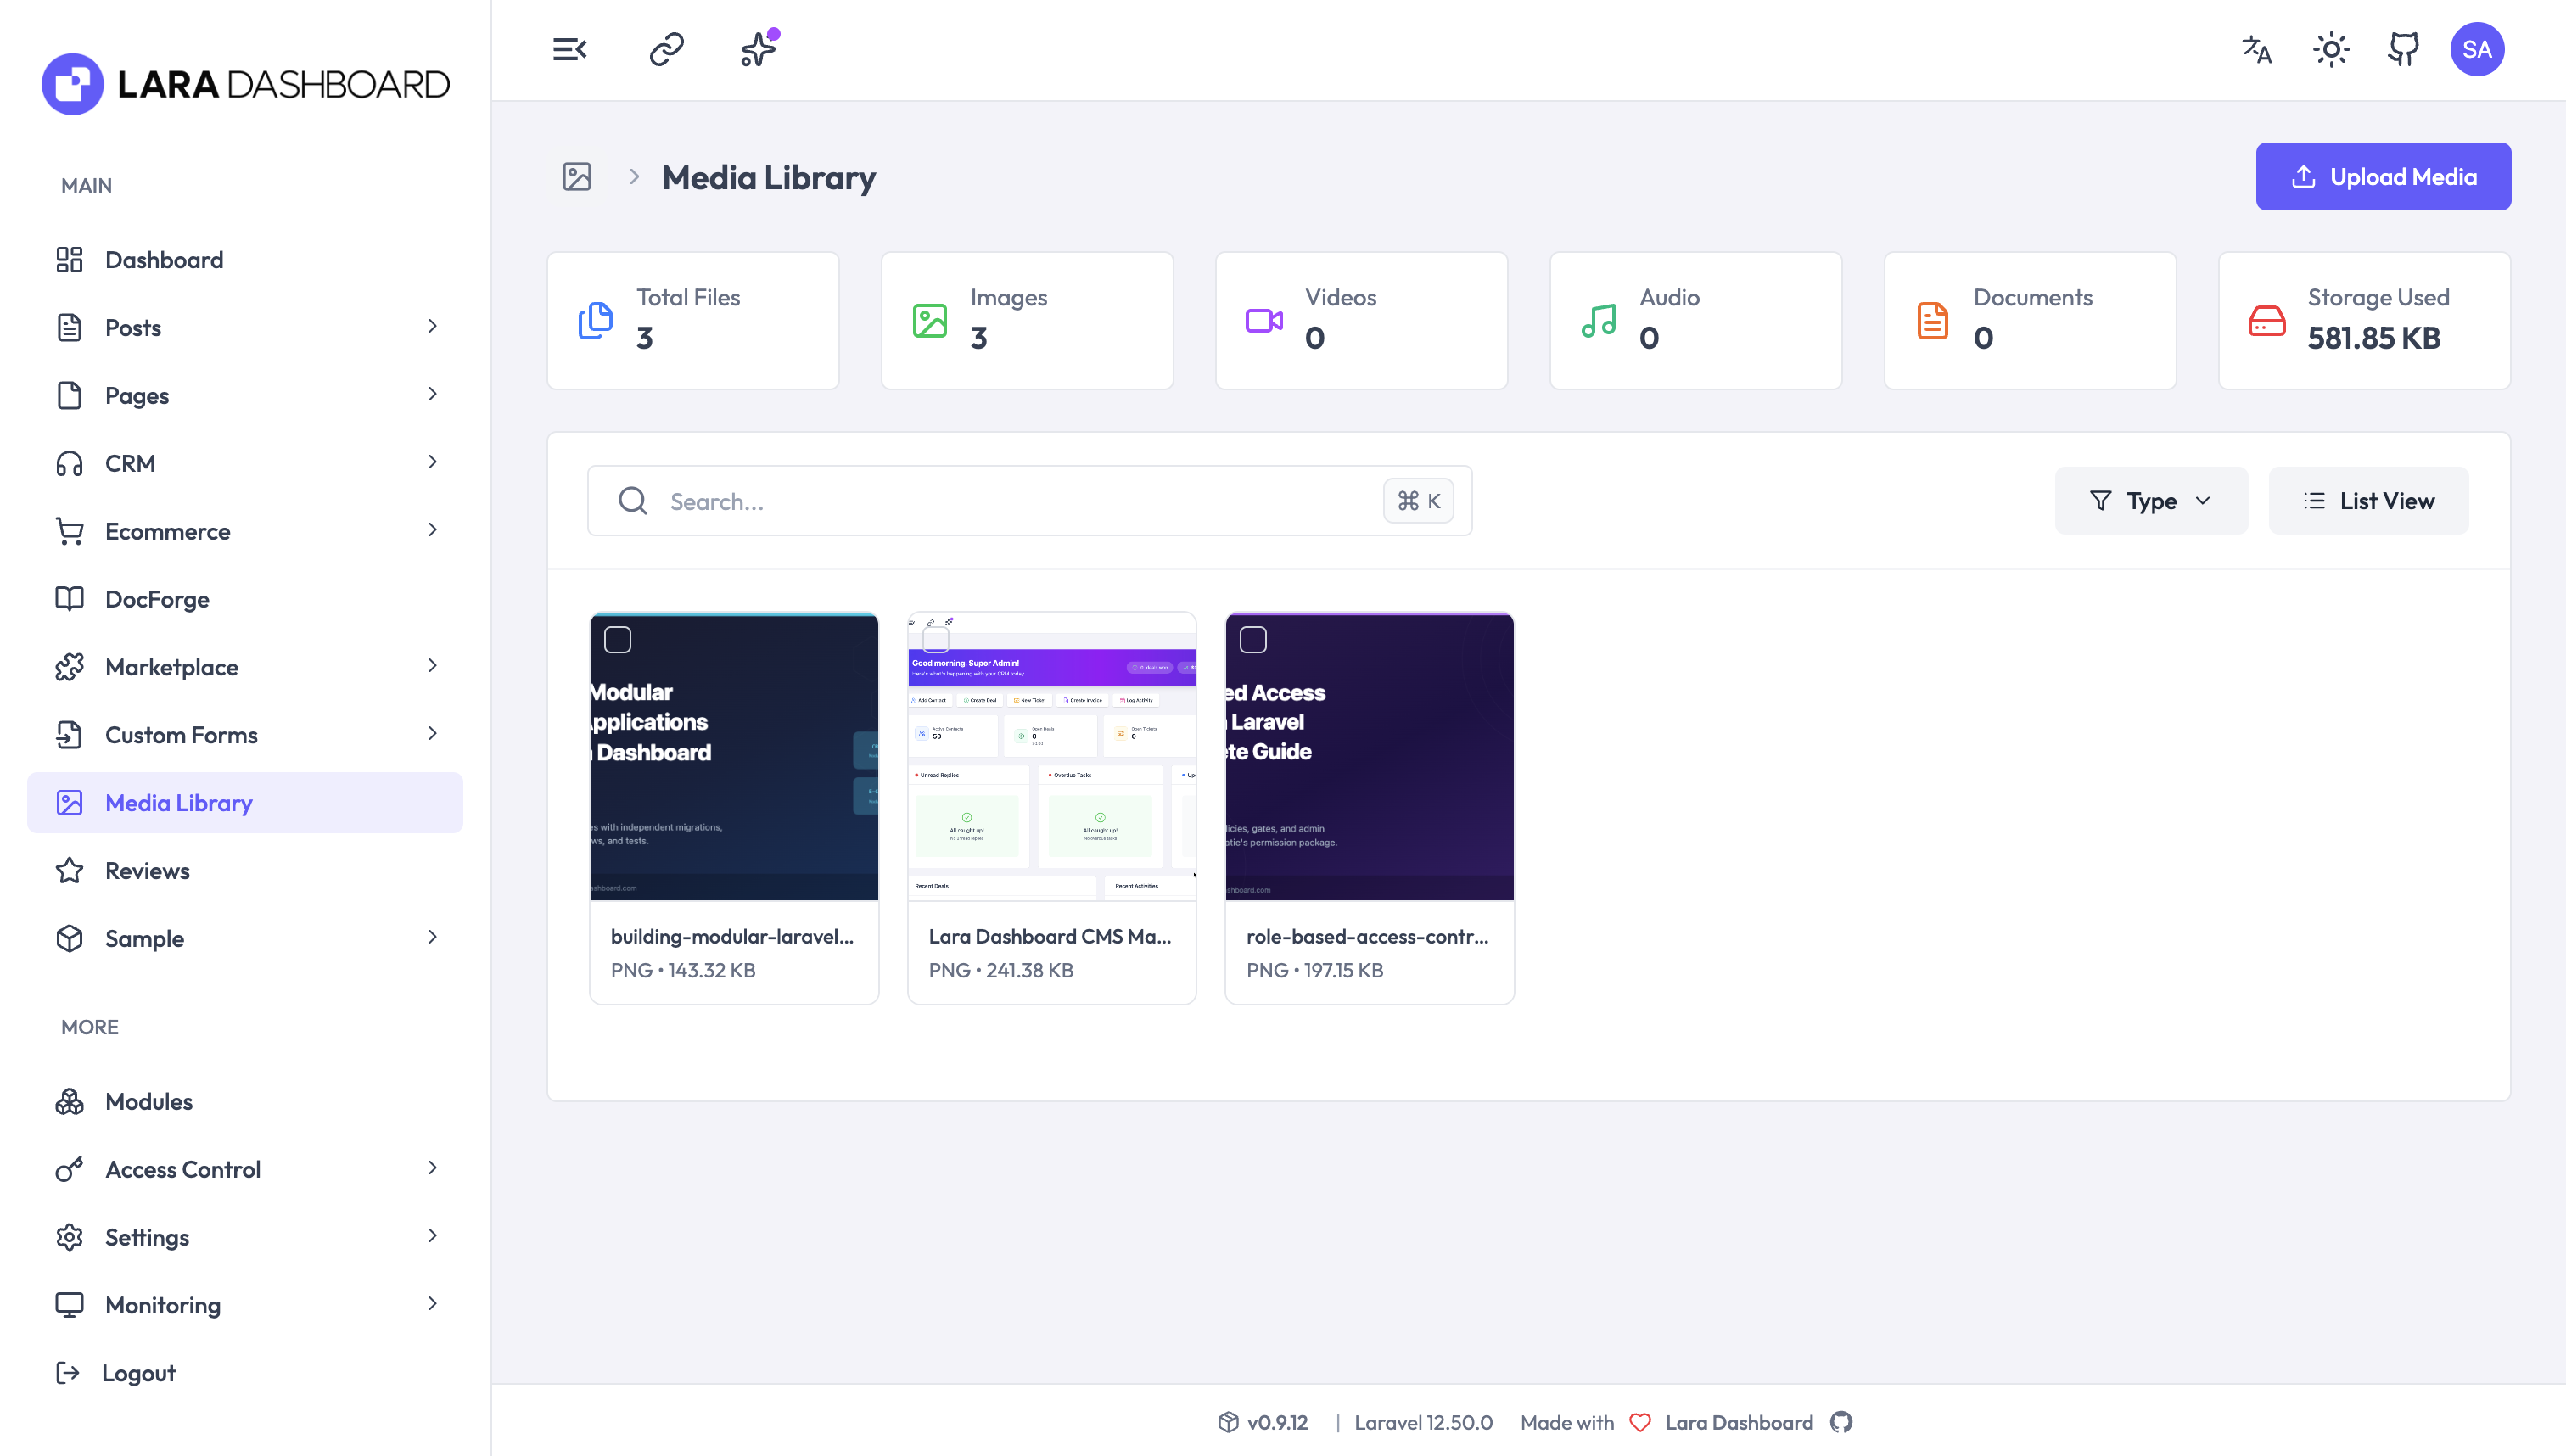Navigate to the Dashboard menu item
This screenshot has height=1456, width=2566.
(x=164, y=259)
